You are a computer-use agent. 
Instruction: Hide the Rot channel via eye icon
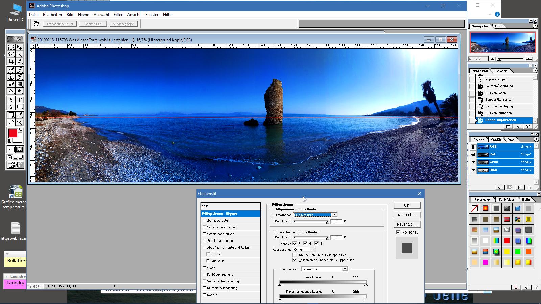point(473,155)
